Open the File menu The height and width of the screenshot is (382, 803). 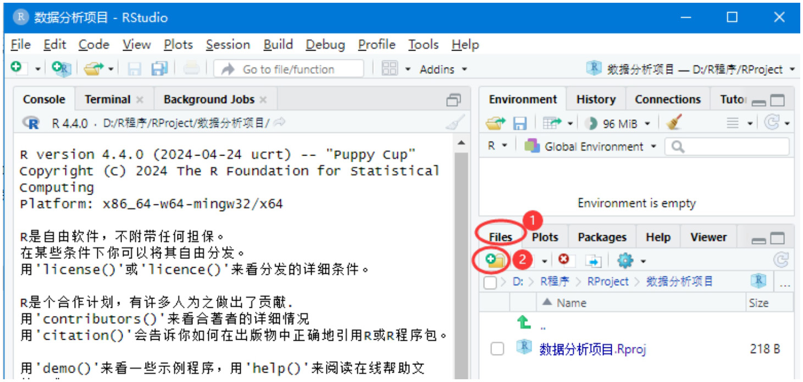(21, 45)
